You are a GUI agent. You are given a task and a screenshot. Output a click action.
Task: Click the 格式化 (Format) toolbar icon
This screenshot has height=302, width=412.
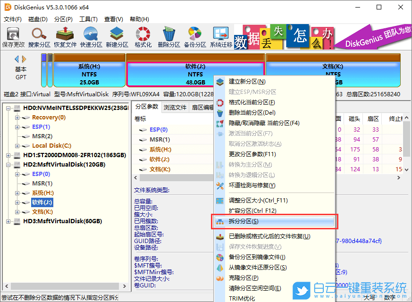(143, 36)
